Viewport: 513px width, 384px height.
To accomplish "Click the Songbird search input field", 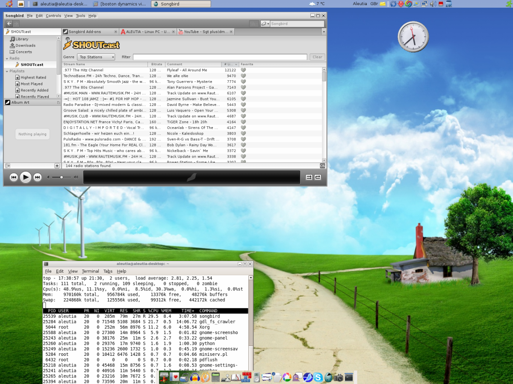I will pos(297,24).
